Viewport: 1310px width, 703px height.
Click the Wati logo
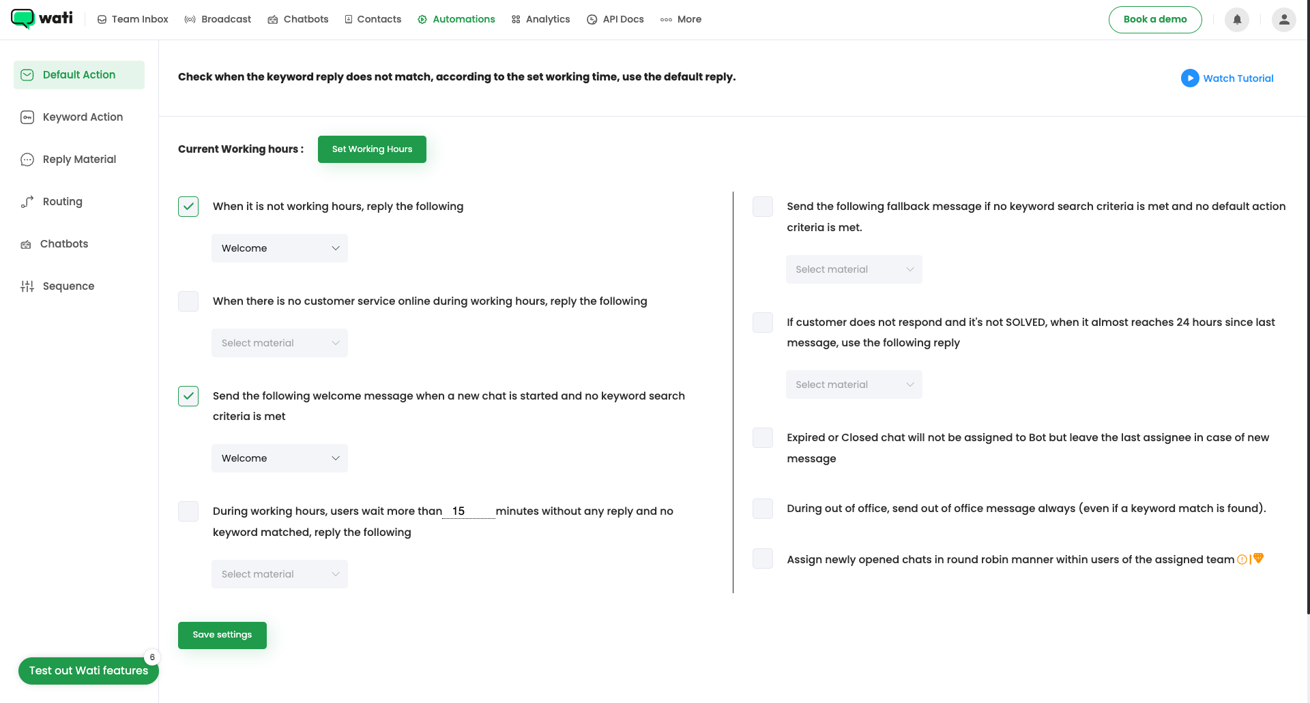coord(42,18)
